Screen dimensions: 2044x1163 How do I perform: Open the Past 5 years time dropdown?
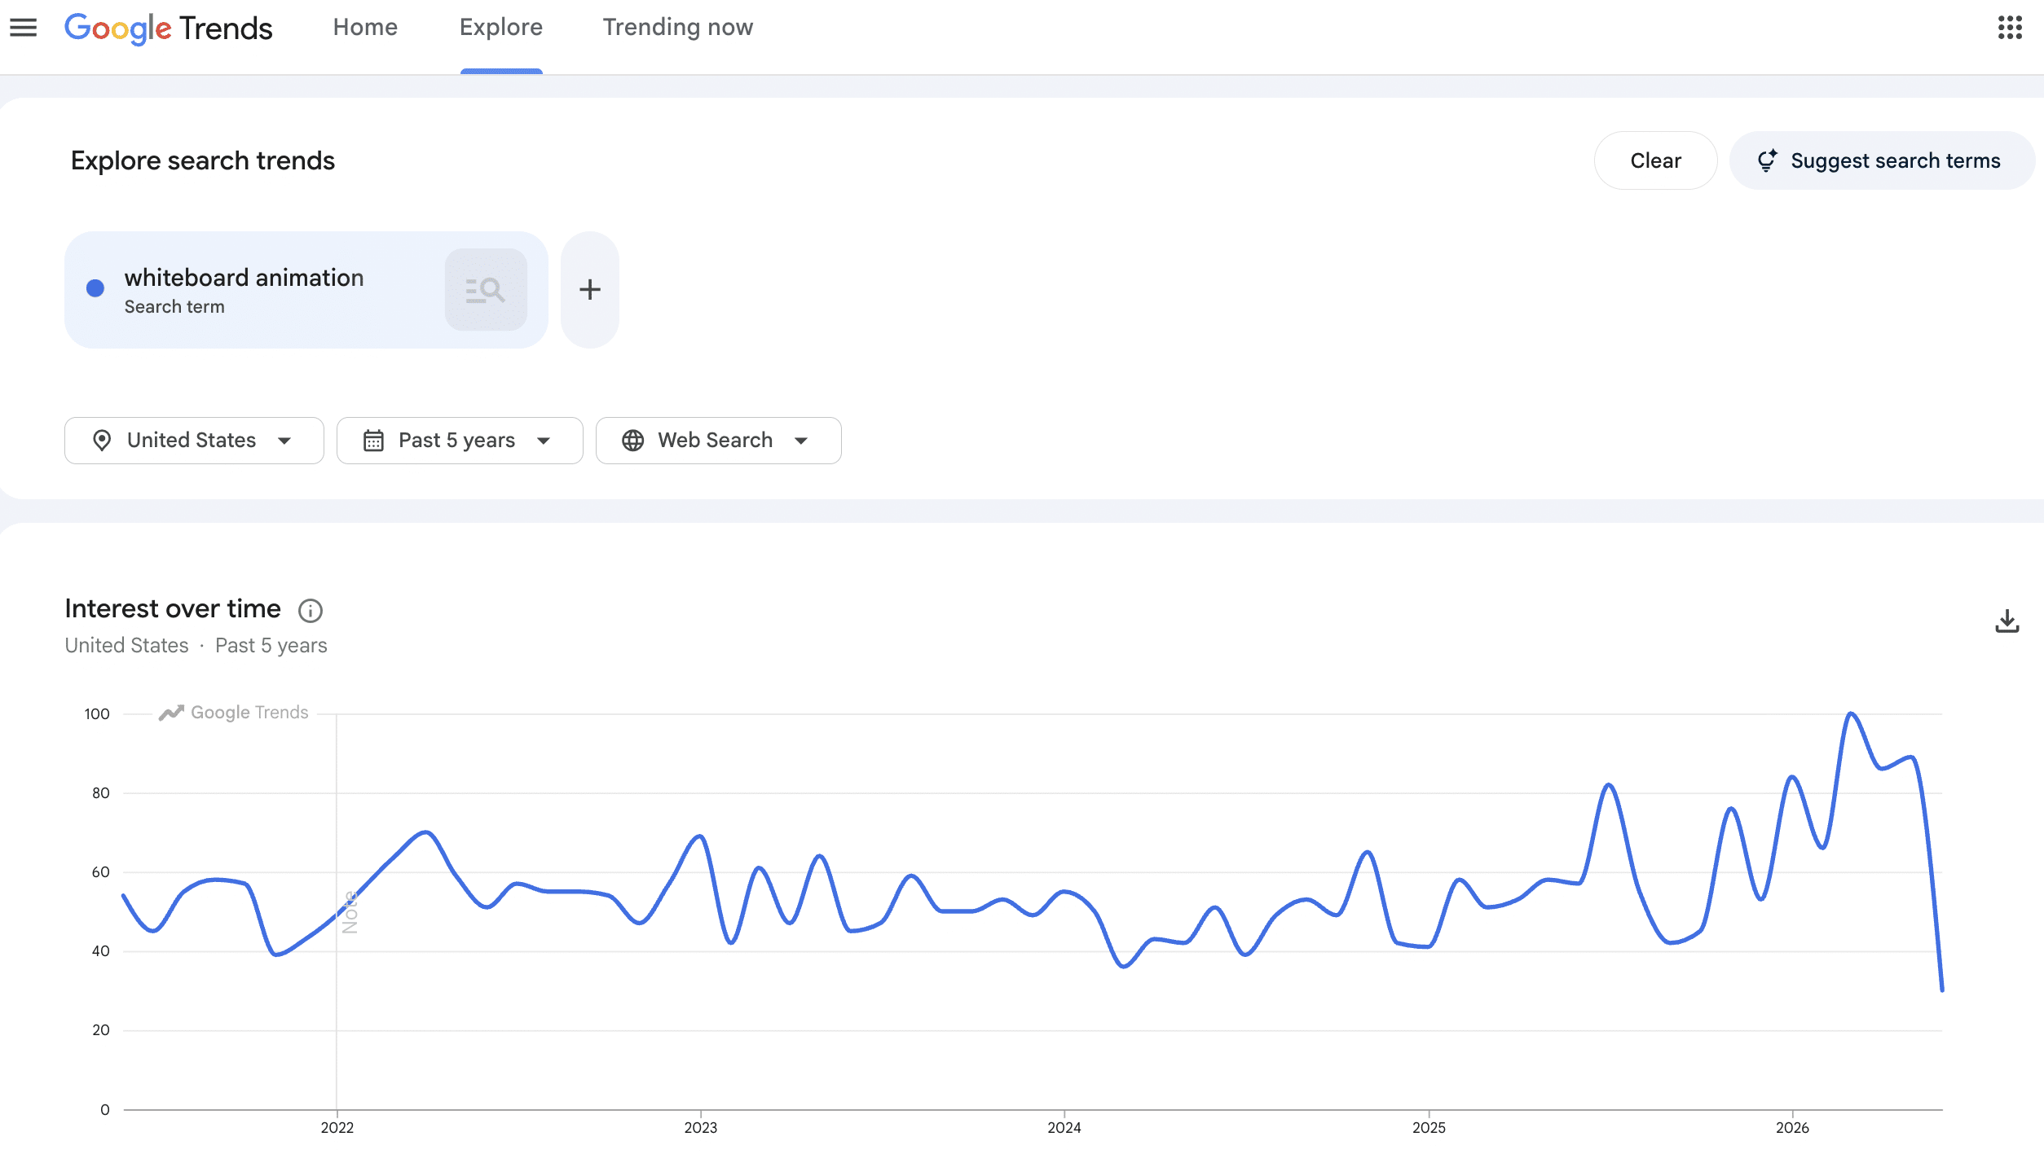460,441
